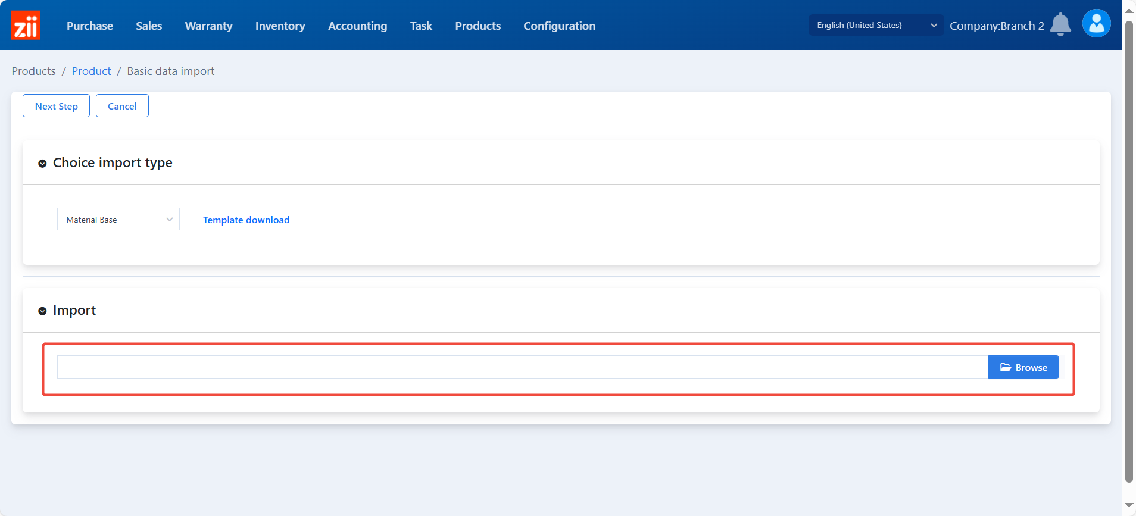Open the user profile avatar
The height and width of the screenshot is (516, 1136).
[x=1096, y=24]
